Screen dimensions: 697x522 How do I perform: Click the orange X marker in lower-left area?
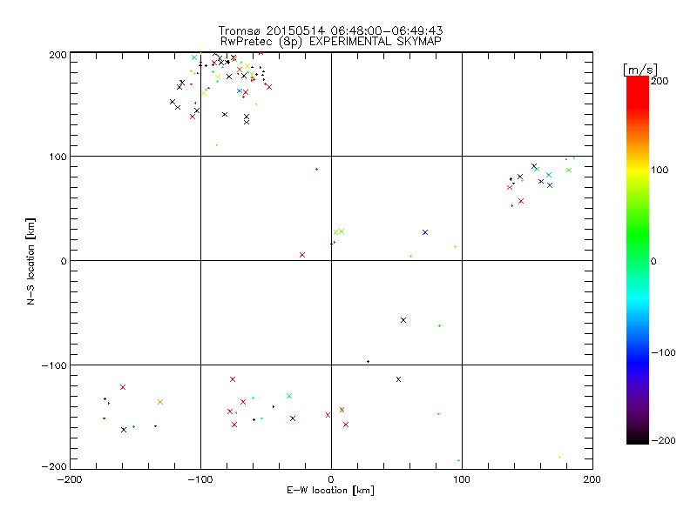coord(160,402)
